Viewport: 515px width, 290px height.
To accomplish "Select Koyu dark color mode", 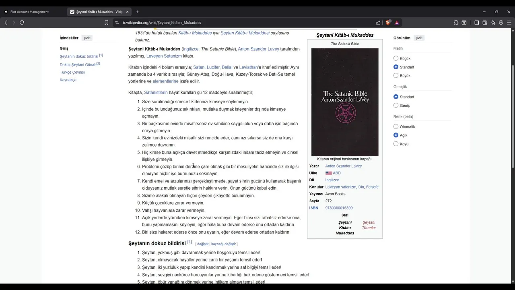I will click(x=396, y=143).
